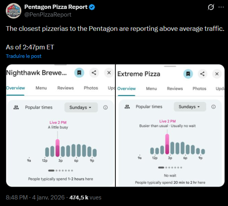Click the Extreme Pizza popular times info icon
Screen dimensions: 228x206
pyautogui.click(x=213, y=107)
